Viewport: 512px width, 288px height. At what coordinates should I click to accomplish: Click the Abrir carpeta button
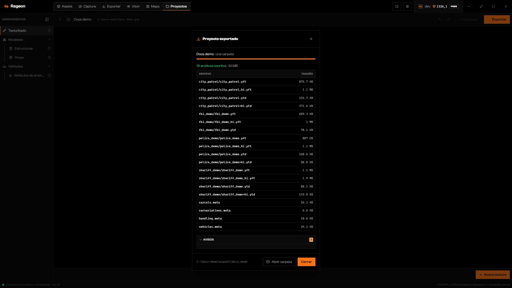pyautogui.click(x=279, y=262)
